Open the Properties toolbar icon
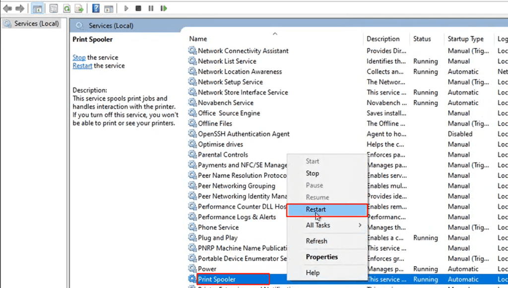Screen dimensions: 508x288 pyautogui.click(x=54, y=8)
